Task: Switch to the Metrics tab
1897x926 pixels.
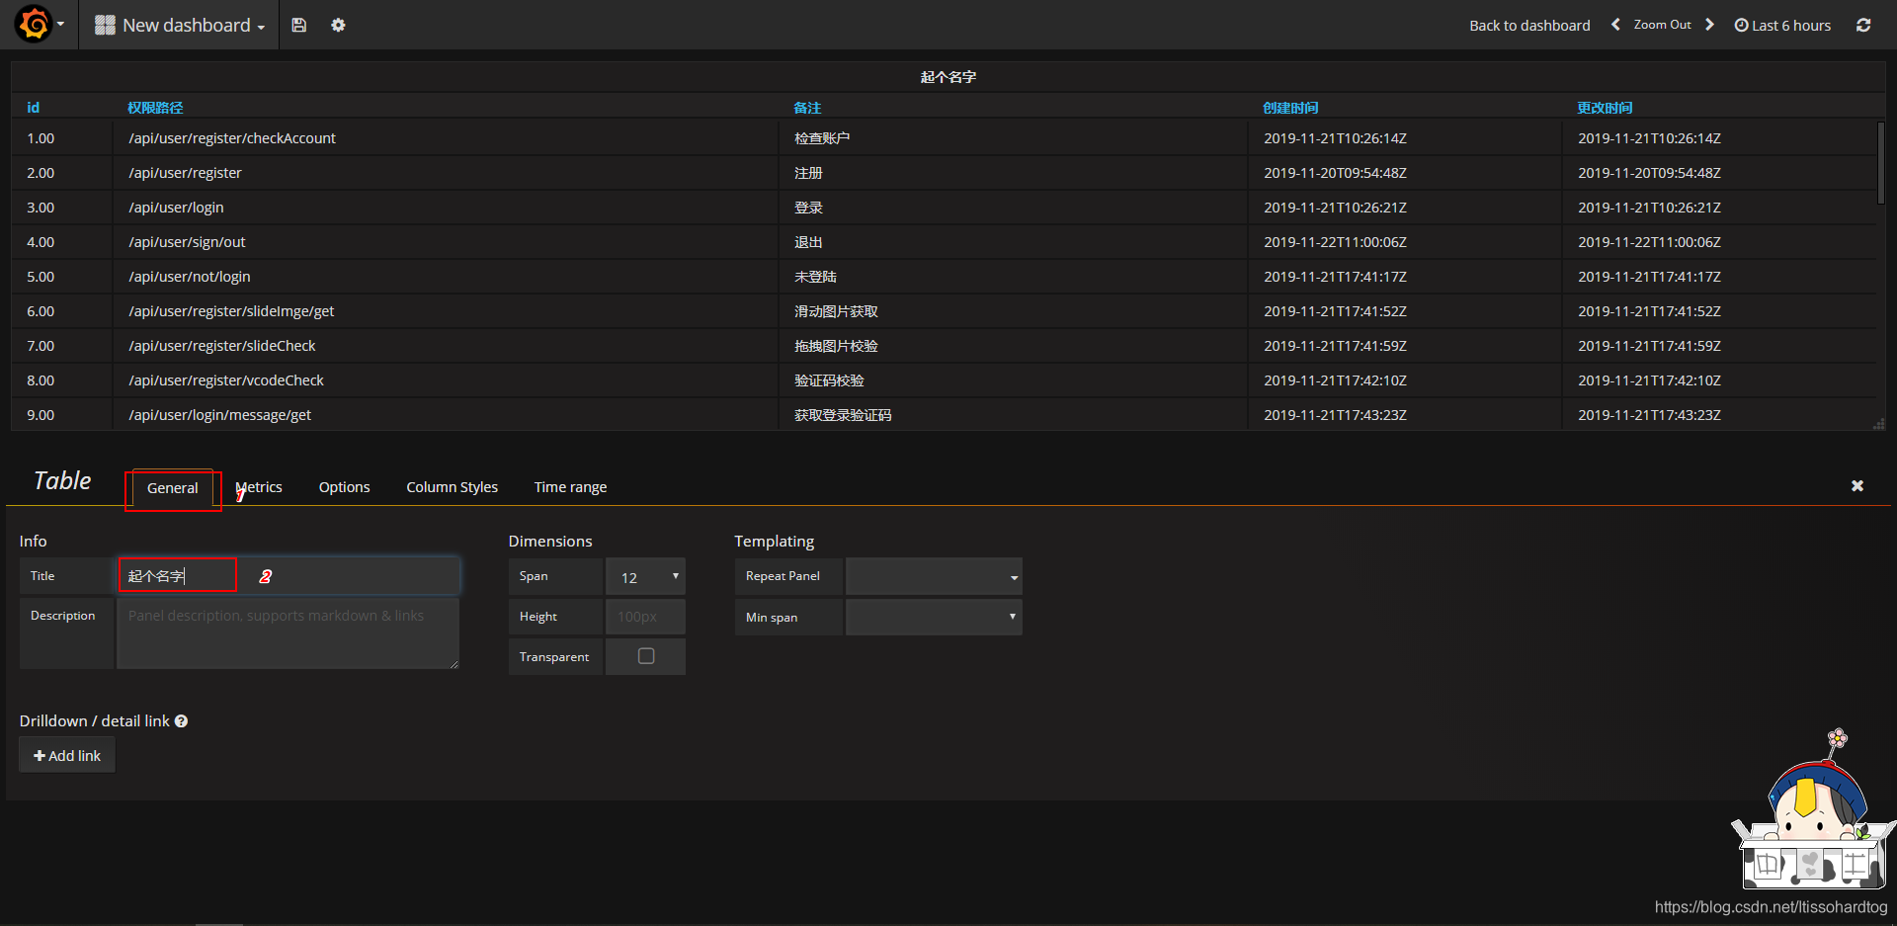Action: pyautogui.click(x=259, y=487)
